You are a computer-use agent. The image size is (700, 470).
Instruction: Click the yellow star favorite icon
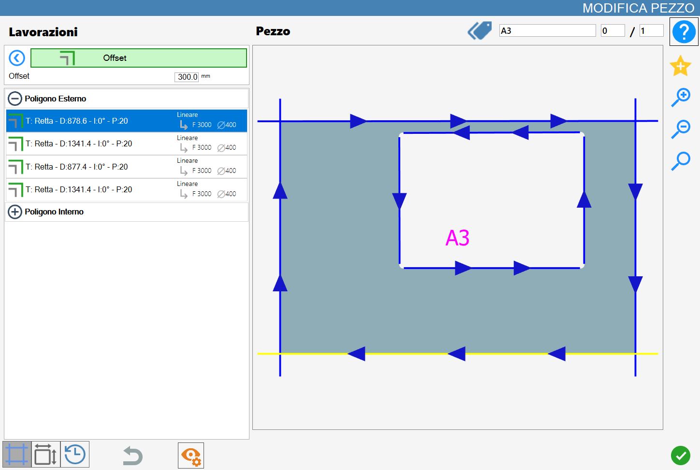coord(680,66)
